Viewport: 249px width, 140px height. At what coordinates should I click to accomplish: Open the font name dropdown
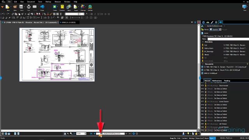click(x=78, y=14)
